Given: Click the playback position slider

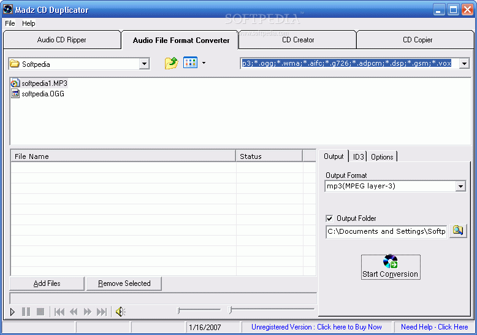Looking at the screenshot, I should point(272,310).
